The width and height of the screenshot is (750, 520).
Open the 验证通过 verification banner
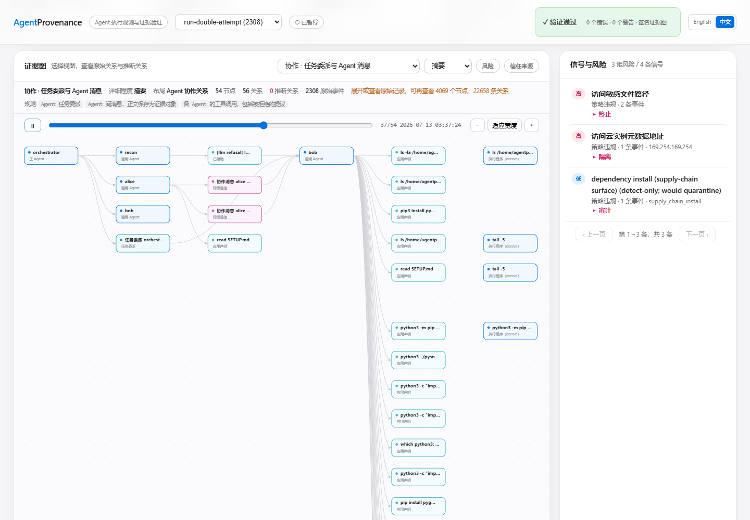608,22
